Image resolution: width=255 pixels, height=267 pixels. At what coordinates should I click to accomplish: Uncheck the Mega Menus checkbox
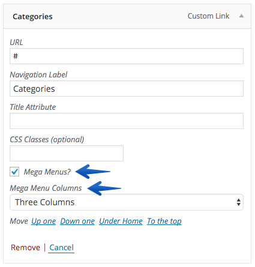click(14, 172)
